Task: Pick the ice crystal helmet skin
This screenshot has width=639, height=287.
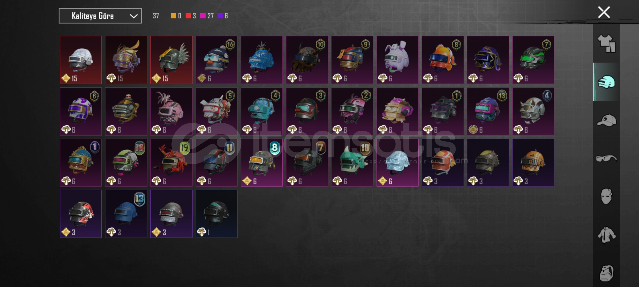Action: click(398, 163)
